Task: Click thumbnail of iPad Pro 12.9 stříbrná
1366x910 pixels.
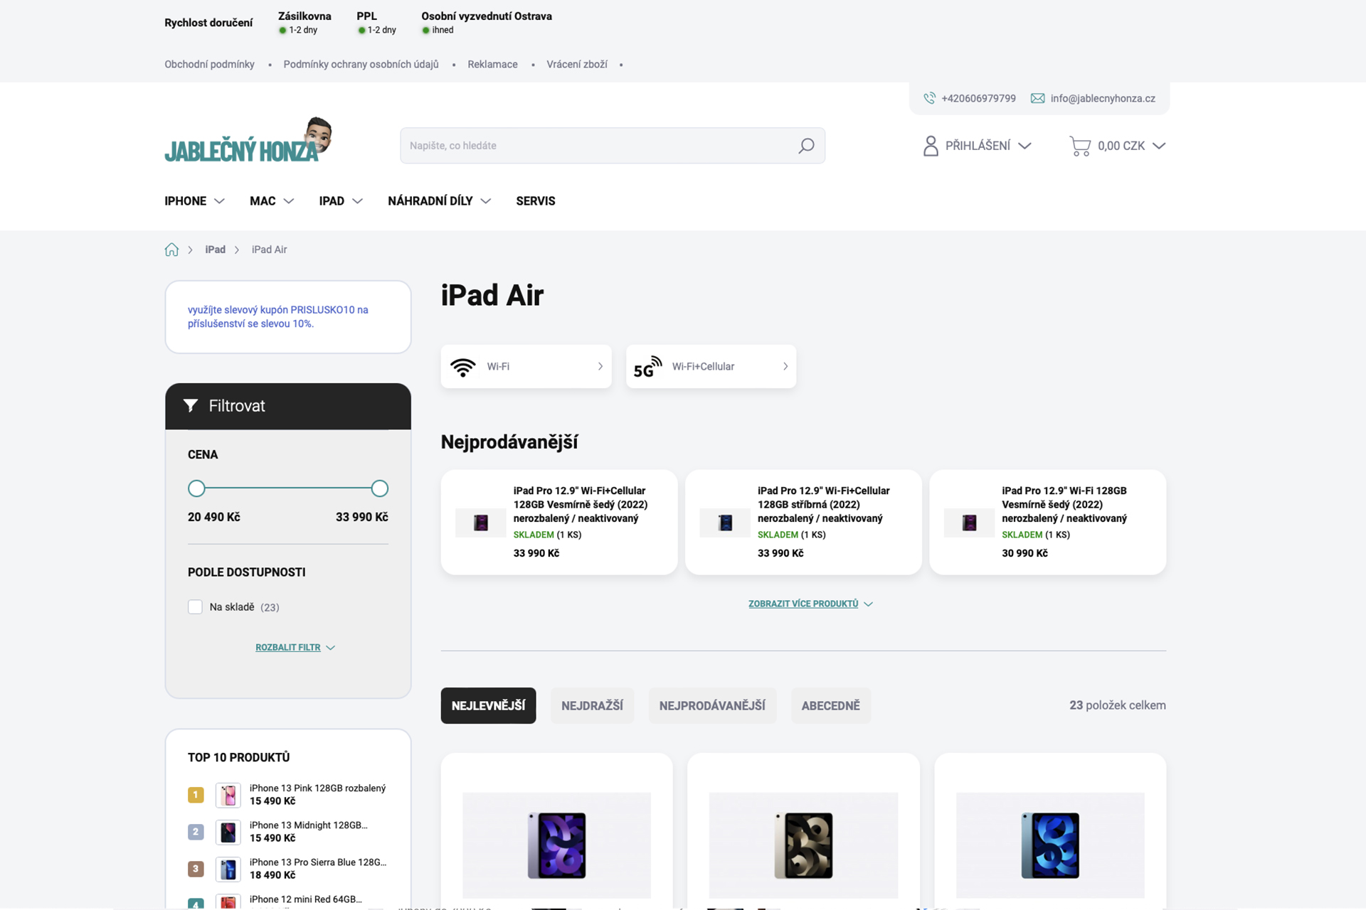Action: click(725, 523)
